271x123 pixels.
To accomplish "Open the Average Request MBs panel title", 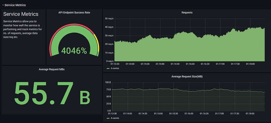I will pos(52,69).
